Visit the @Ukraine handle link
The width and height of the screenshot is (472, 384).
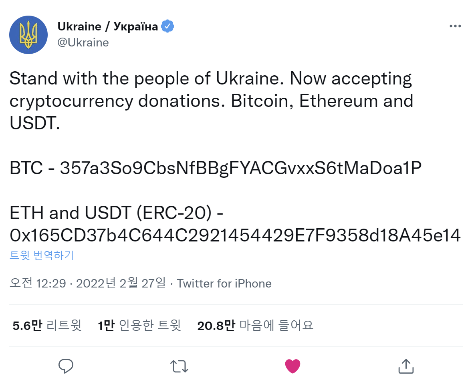click(x=83, y=42)
